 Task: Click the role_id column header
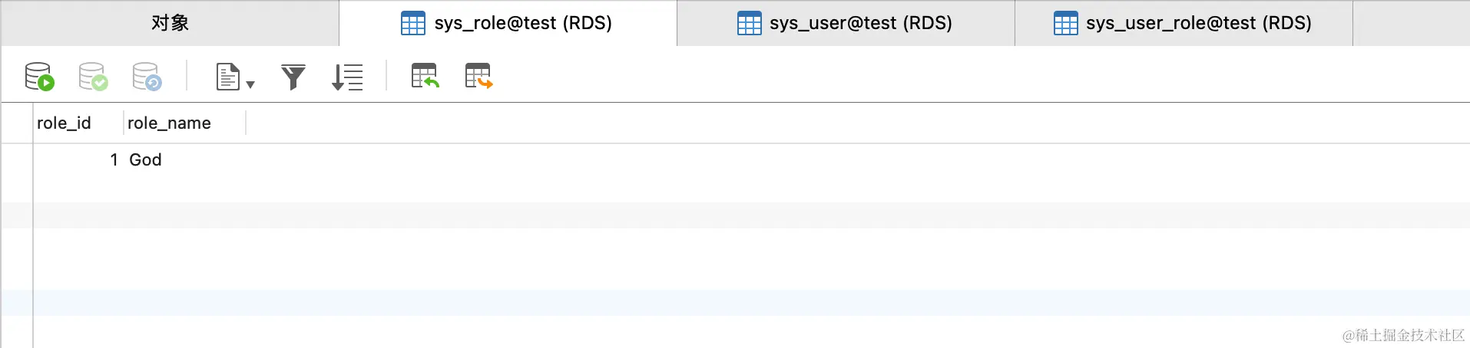64,123
